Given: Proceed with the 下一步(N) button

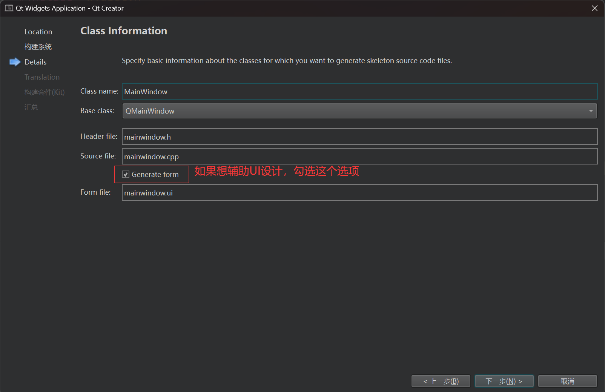Looking at the screenshot, I should pyautogui.click(x=504, y=381).
